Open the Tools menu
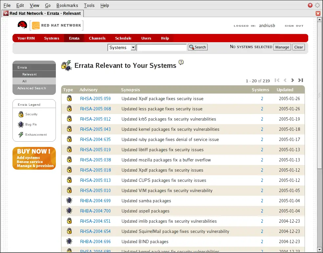Image resolution: width=323 pixels, height=253 pixels. click(x=89, y=5)
